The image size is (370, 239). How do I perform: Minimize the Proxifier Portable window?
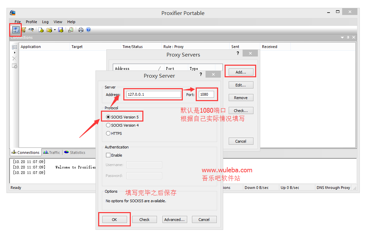(329, 12)
